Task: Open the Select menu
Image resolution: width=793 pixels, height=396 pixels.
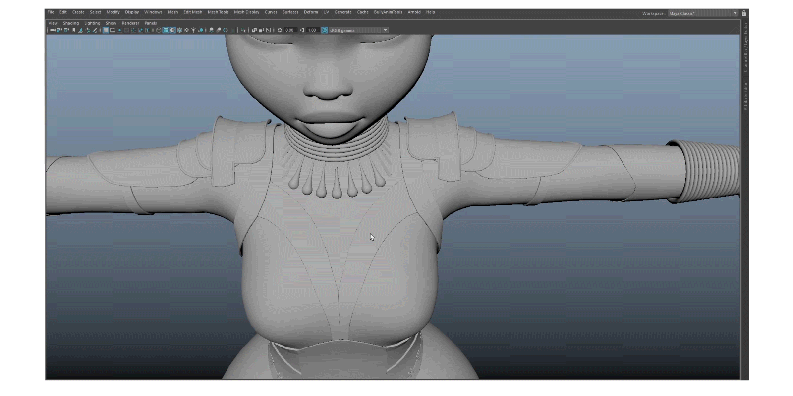Action: pyautogui.click(x=95, y=12)
